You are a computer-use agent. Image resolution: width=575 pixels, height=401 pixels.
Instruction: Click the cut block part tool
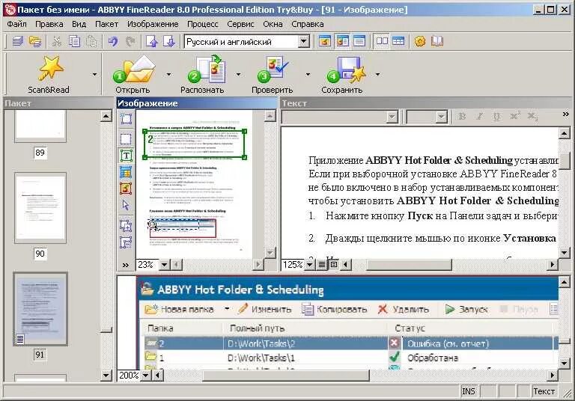(126, 242)
